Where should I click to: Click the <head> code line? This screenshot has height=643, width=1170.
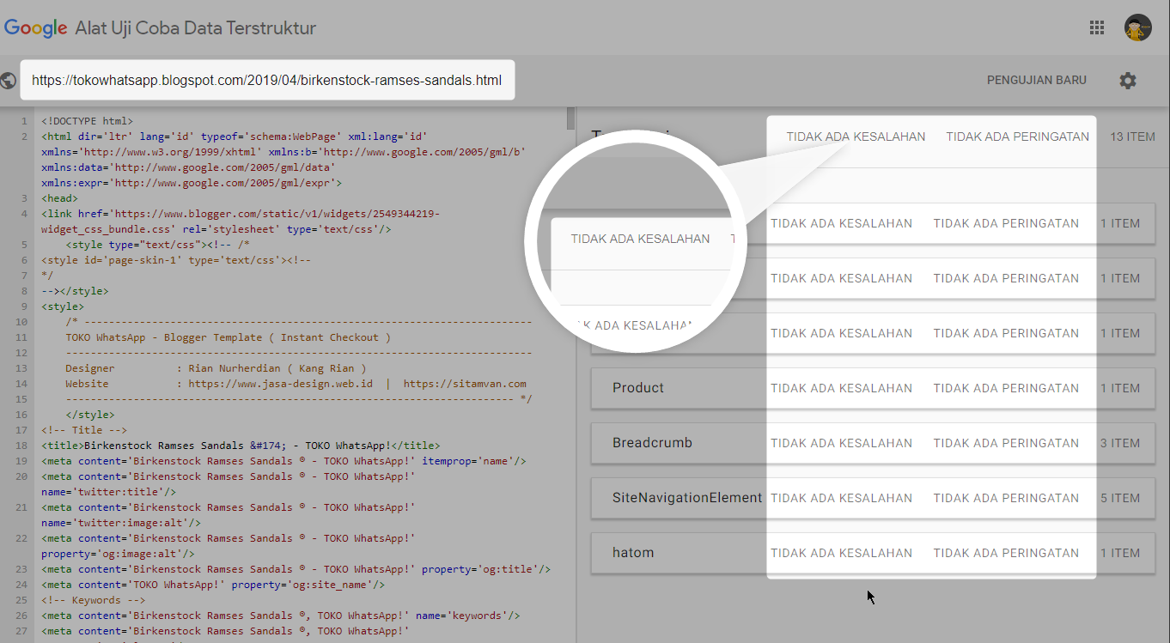[59, 198]
